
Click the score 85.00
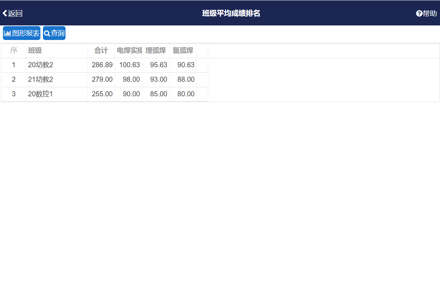[x=156, y=94]
